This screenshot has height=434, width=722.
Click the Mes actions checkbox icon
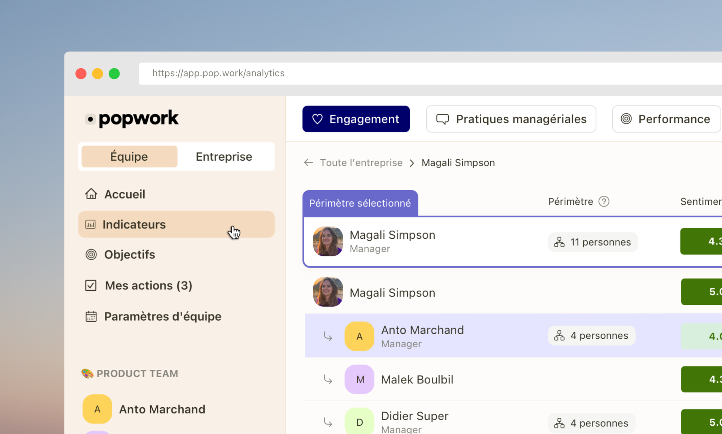(91, 286)
